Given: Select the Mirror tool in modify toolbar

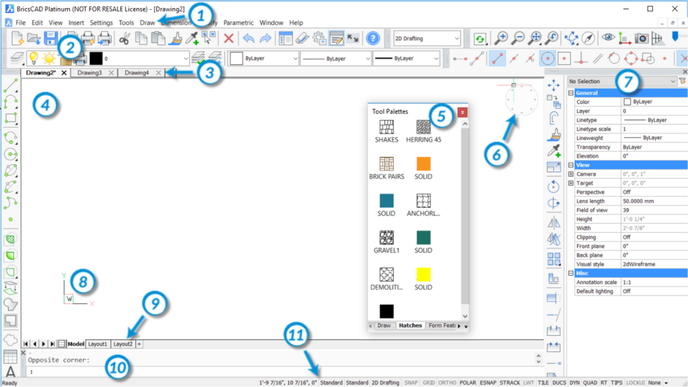Looking at the screenshot, I should 554,223.
